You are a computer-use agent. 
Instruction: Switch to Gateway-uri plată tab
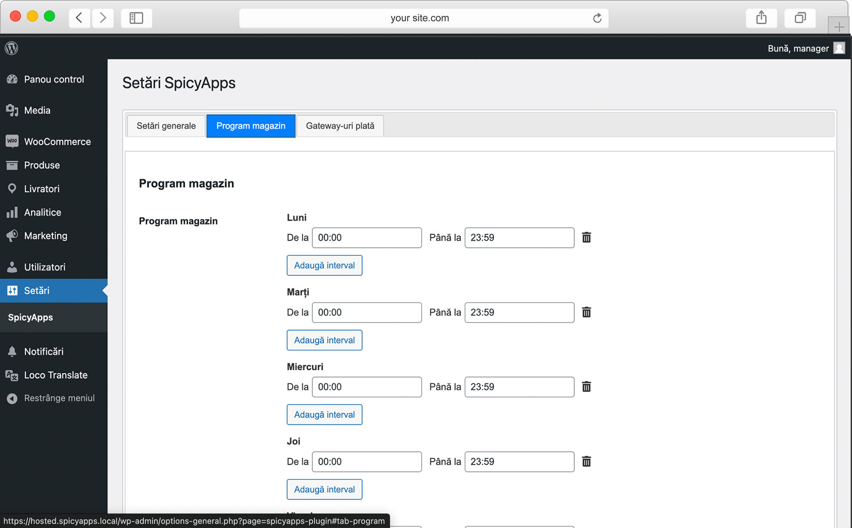(340, 126)
